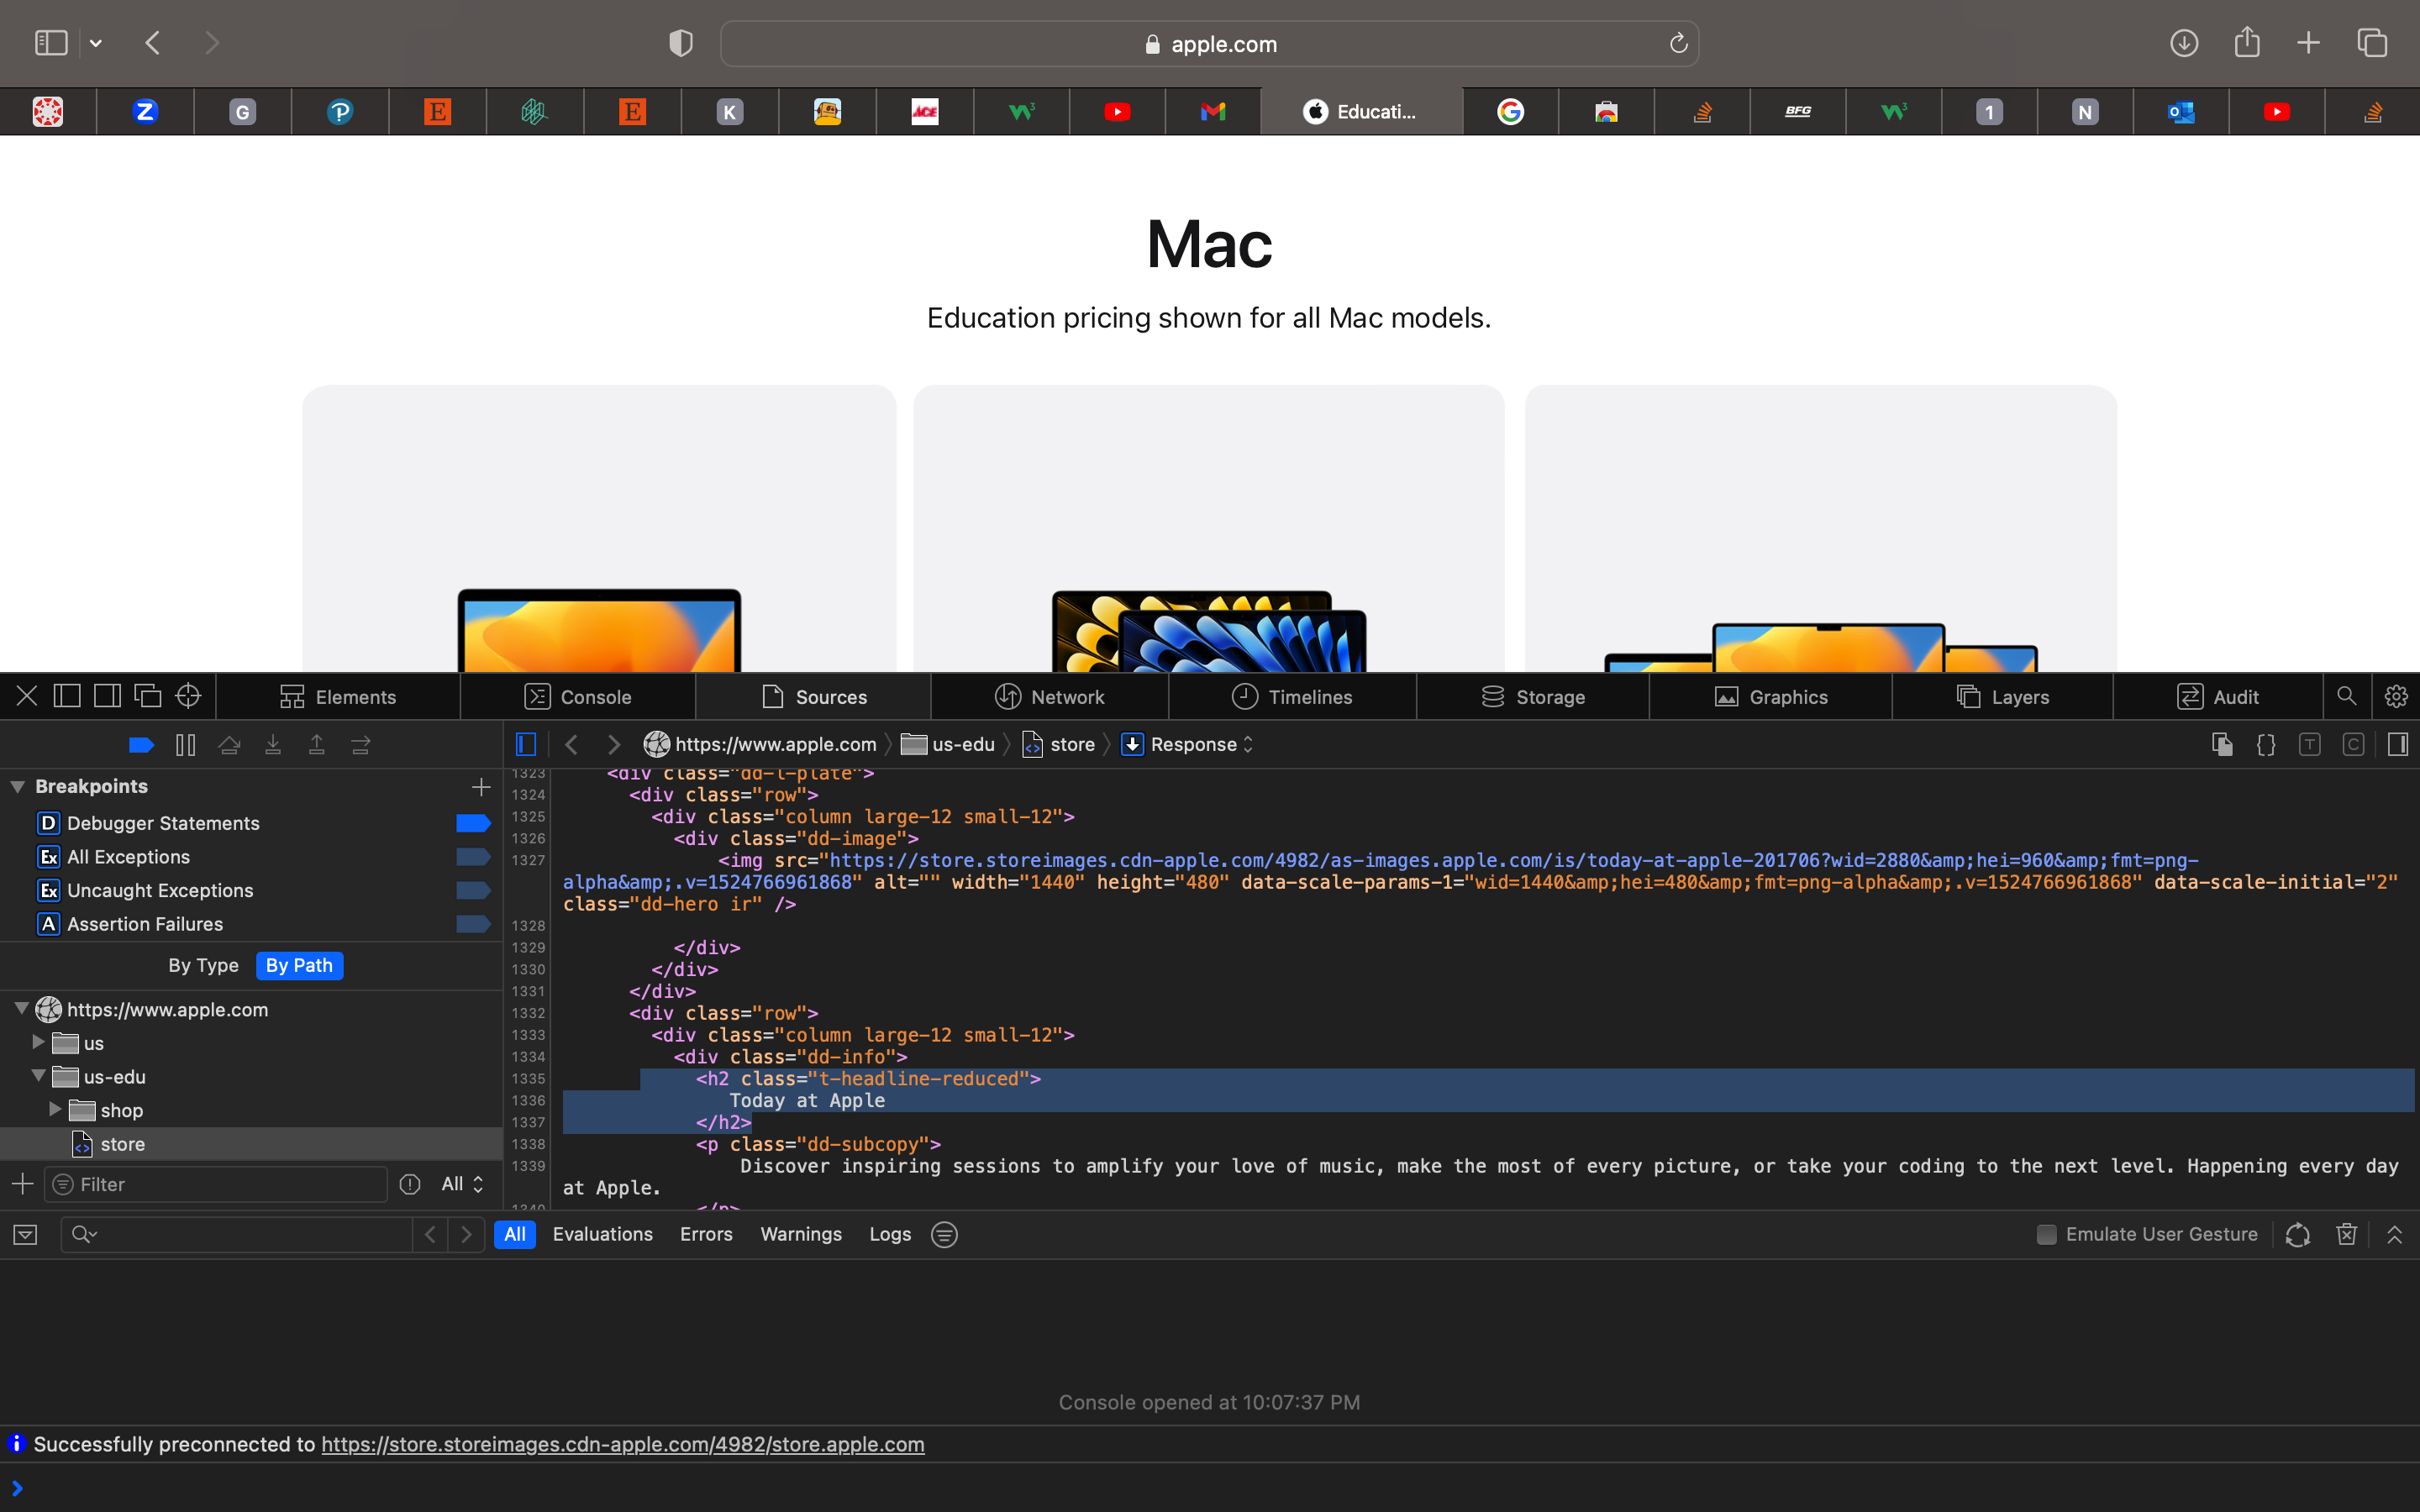
Task: Clear the console with trash icon
Action: point(2346,1234)
